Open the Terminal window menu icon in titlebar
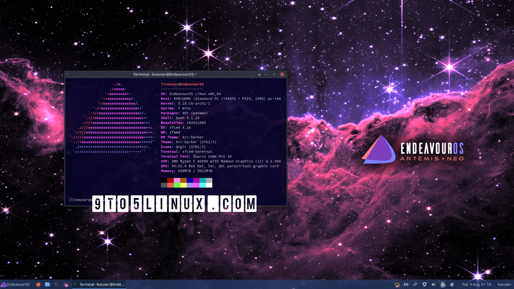514x289 pixels. click(69, 74)
